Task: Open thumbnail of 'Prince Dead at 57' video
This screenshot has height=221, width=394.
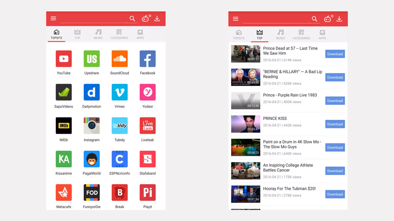Action: [x=246, y=54]
